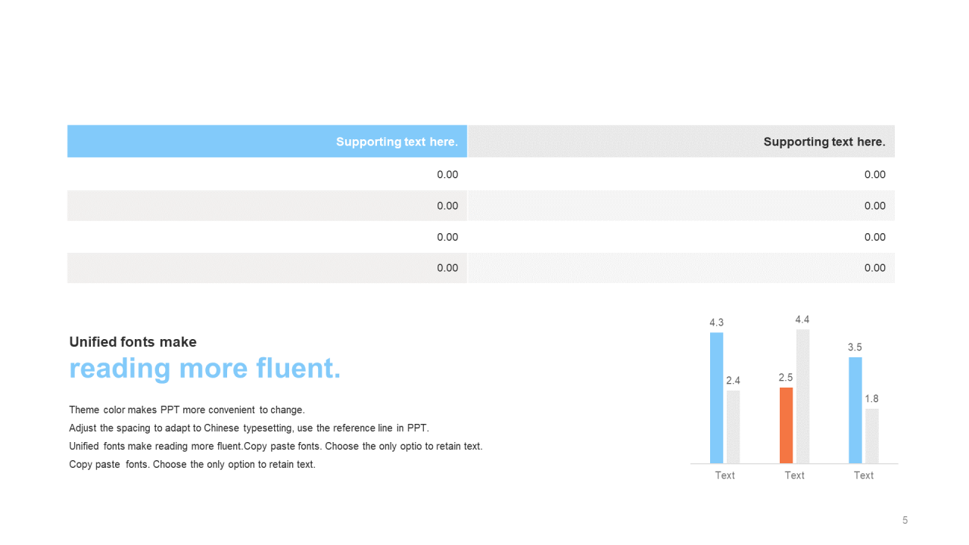Viewport: 969px width, 545px height.
Task: Click the blue "Supporting text here." table header
Action: tap(397, 142)
